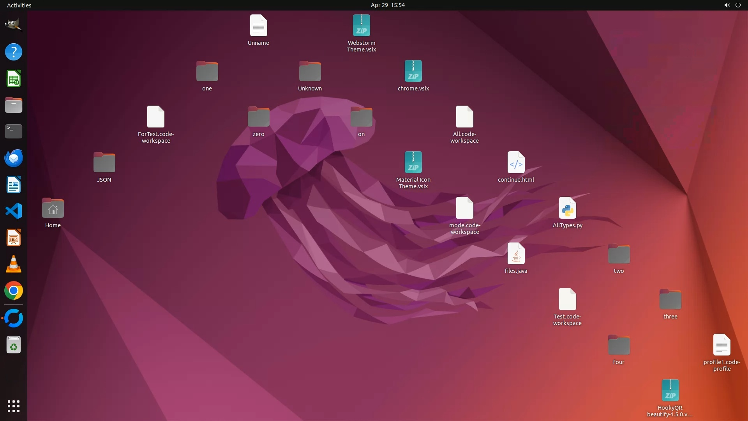This screenshot has width=748, height=421.
Task: Open the system menu via the power icon
Action: pyautogui.click(x=738, y=5)
